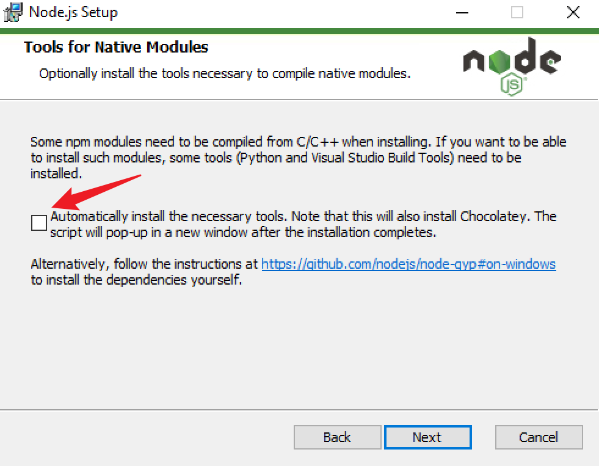This screenshot has width=599, height=466.
Task: Cancel the Node.js installation
Action: click(x=539, y=437)
